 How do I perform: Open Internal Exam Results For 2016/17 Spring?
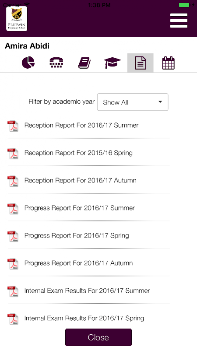pos(84,318)
